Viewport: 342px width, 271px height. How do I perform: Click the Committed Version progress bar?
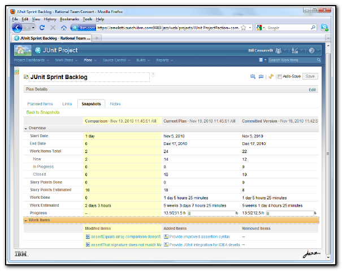[289, 213]
